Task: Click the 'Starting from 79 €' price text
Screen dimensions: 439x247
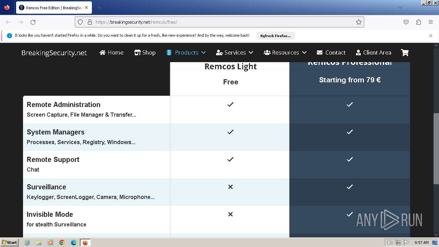Action: pyautogui.click(x=350, y=80)
